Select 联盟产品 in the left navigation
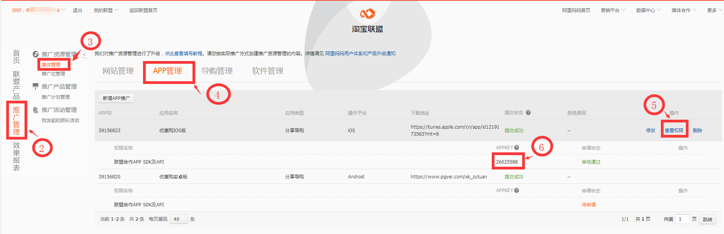724x234 pixels. point(16,85)
